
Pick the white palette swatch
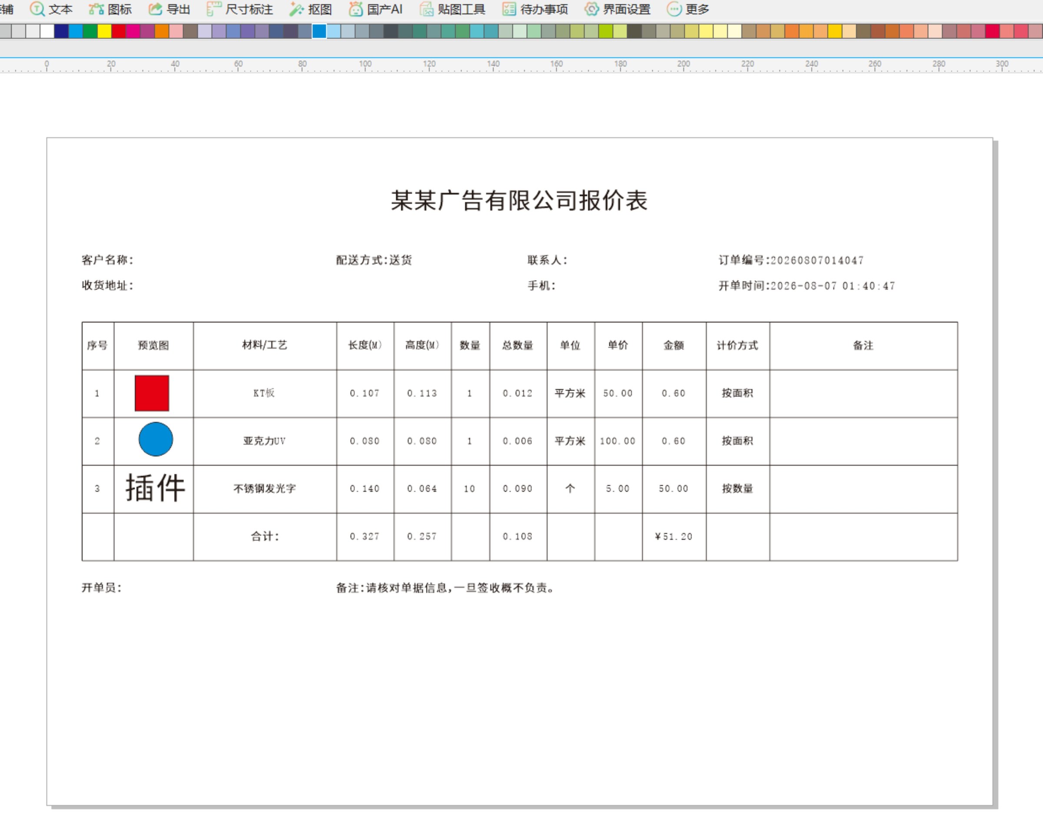47,31
